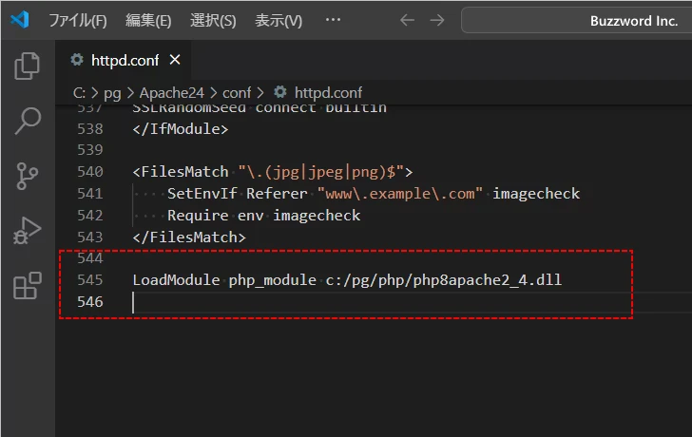The height and width of the screenshot is (437, 692).
Task: Click the Buzzword Inc. command center box
Action: [576, 20]
